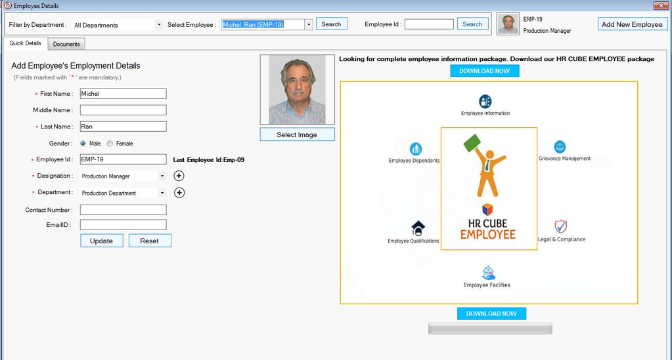Open the Department dropdown
Viewport: 672px width, 360px height.
(x=162, y=193)
